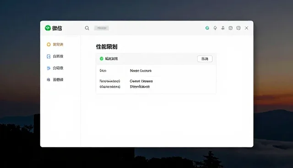Click the 性能限制 heading text
The image size is (293, 168).
[107, 47]
